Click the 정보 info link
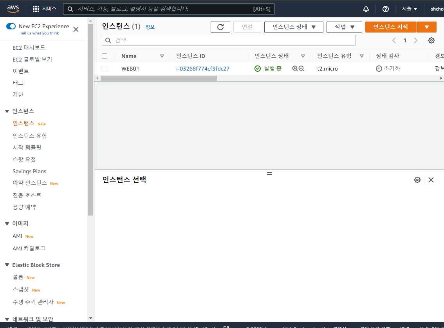The height and width of the screenshot is (328, 444). [150, 27]
